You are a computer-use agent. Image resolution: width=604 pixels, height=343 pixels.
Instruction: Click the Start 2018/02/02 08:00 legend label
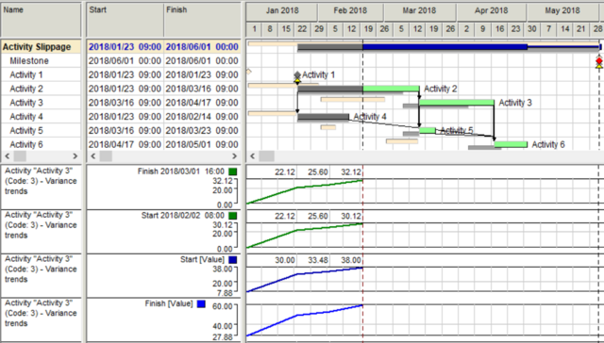(x=183, y=216)
